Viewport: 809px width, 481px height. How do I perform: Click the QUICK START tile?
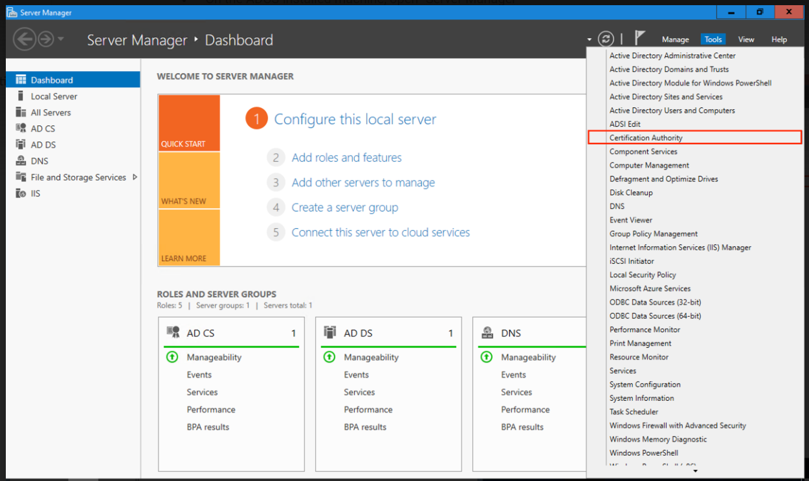click(x=189, y=123)
